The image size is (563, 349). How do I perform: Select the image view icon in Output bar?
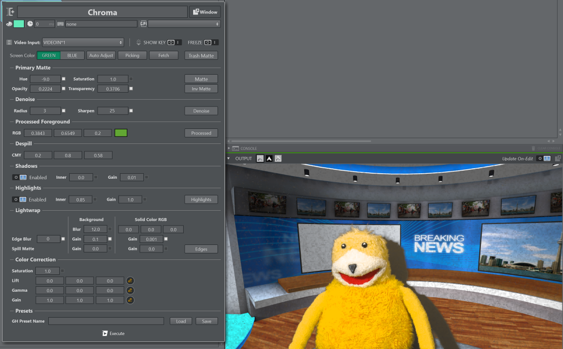click(x=260, y=158)
